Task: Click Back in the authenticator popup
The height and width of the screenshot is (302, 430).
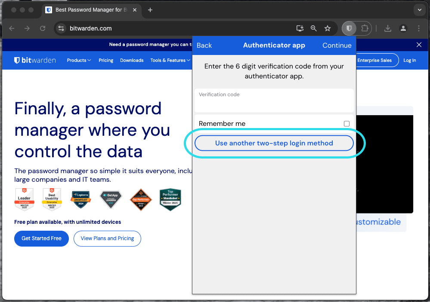Action: coord(204,45)
